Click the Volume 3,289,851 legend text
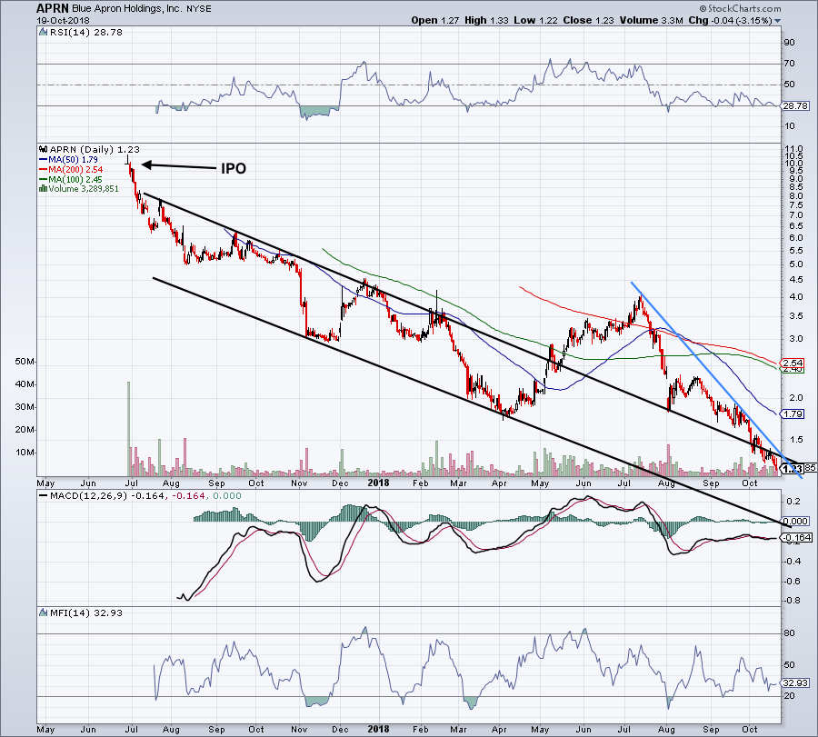Screen dimensions: 818x737 point(84,189)
